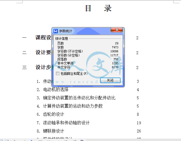Select the 页数 row label
The image size is (181, 141).
click(60, 43)
